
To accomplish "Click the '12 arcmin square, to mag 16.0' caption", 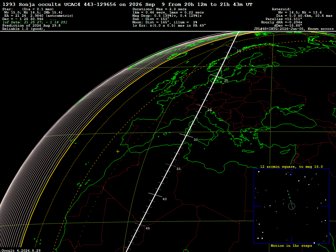I will pyautogui.click(x=291, y=166).
